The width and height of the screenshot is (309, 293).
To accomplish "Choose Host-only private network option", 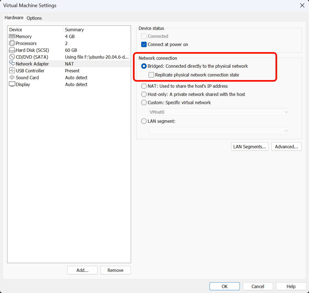I will point(144,94).
